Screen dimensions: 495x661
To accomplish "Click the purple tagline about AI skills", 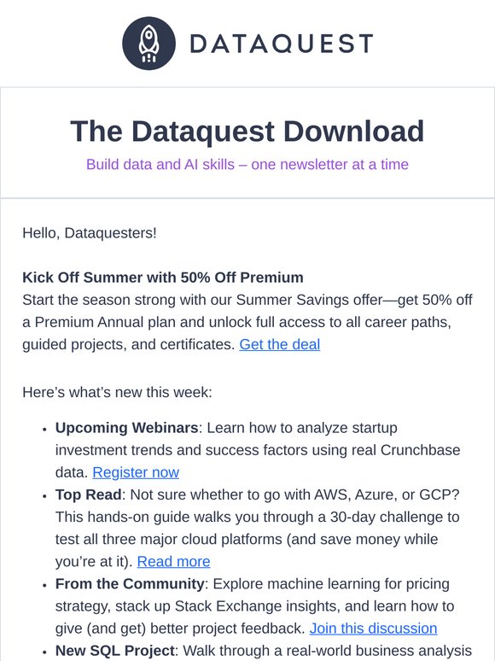I will tap(247, 165).
